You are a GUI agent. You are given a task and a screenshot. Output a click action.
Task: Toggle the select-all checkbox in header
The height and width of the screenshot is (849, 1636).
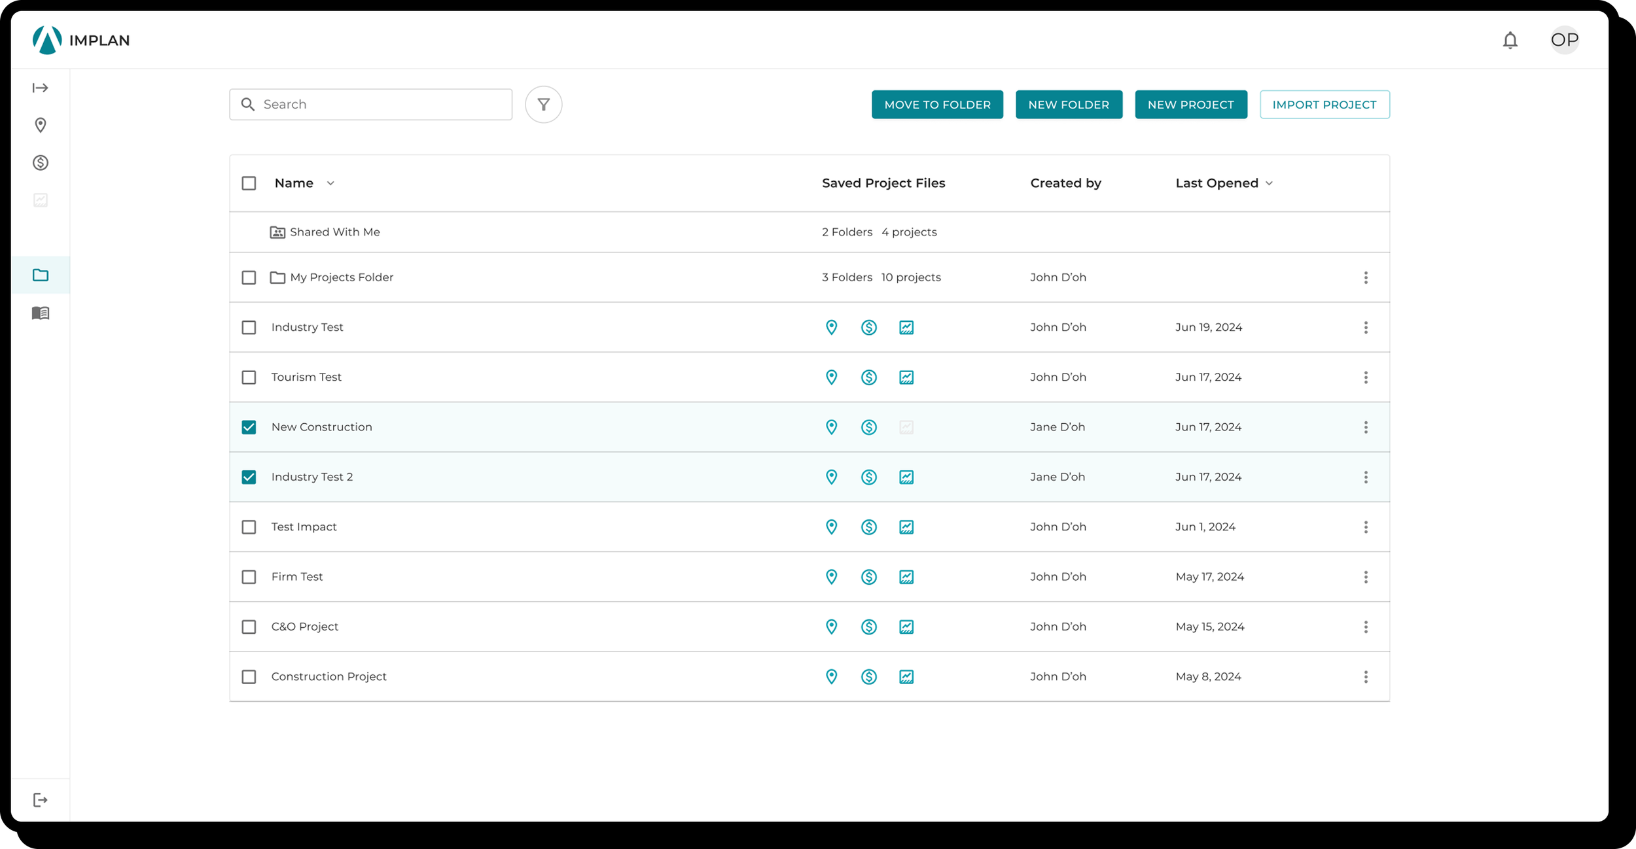click(x=249, y=183)
